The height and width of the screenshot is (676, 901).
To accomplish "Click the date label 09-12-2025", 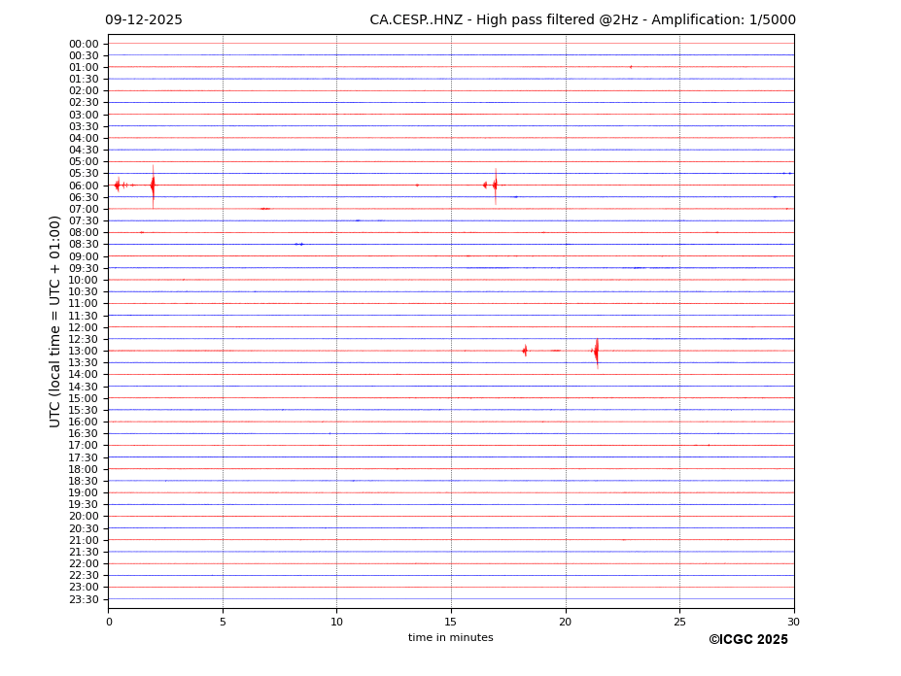I will coord(144,20).
